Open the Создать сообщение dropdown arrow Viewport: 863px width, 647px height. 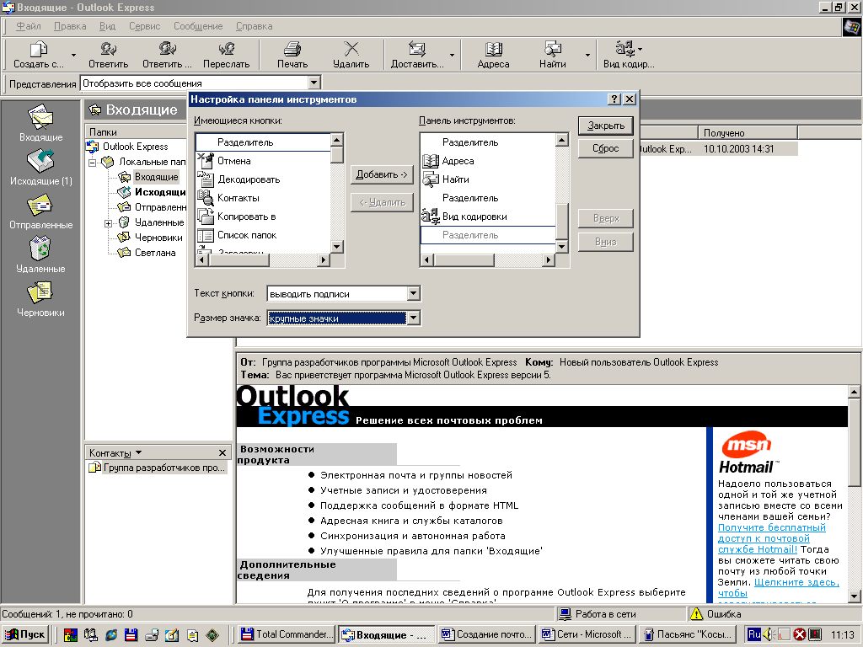click(73, 55)
